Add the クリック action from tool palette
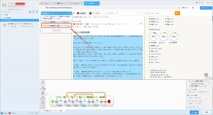 click(x=43, y=83)
